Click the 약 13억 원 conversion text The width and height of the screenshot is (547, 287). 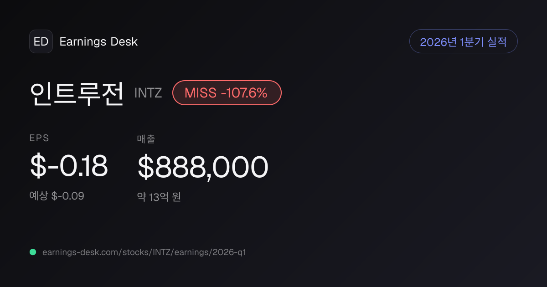coord(159,197)
